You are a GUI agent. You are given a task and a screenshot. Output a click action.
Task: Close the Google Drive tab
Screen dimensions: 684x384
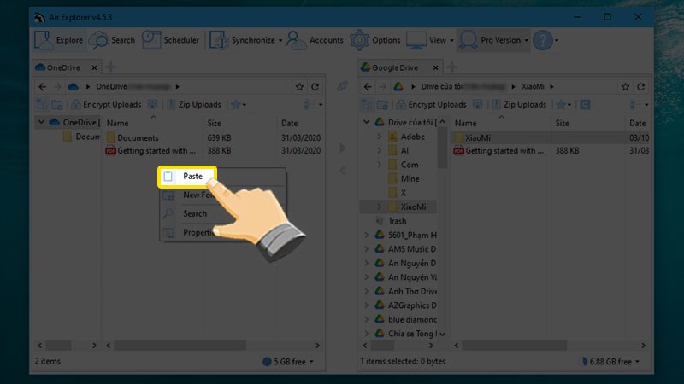435,67
